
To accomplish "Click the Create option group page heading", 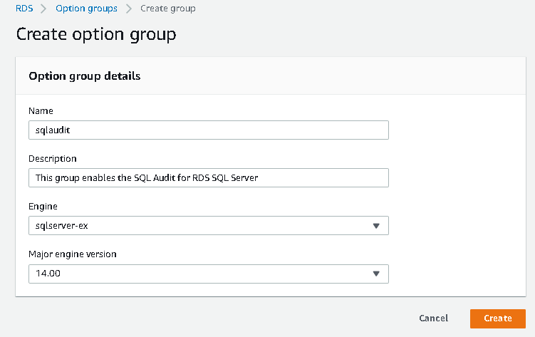I will click(x=96, y=34).
